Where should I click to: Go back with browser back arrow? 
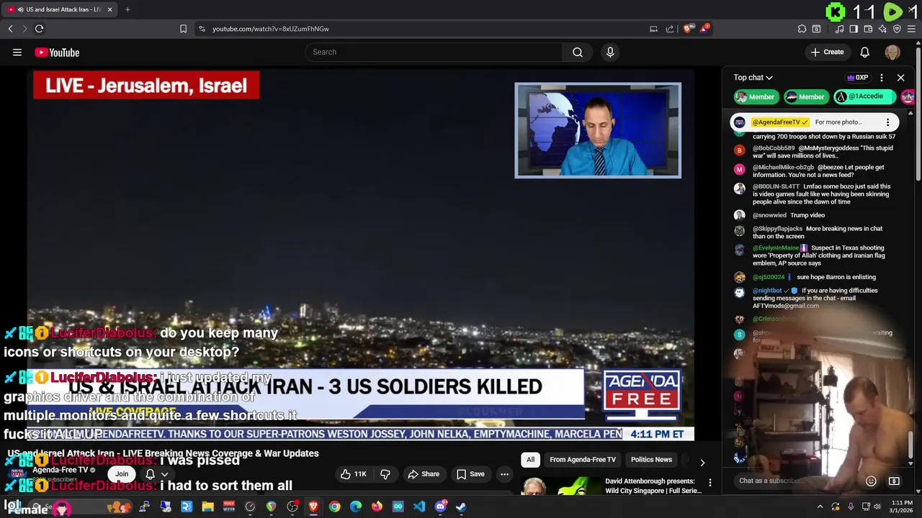(10, 29)
